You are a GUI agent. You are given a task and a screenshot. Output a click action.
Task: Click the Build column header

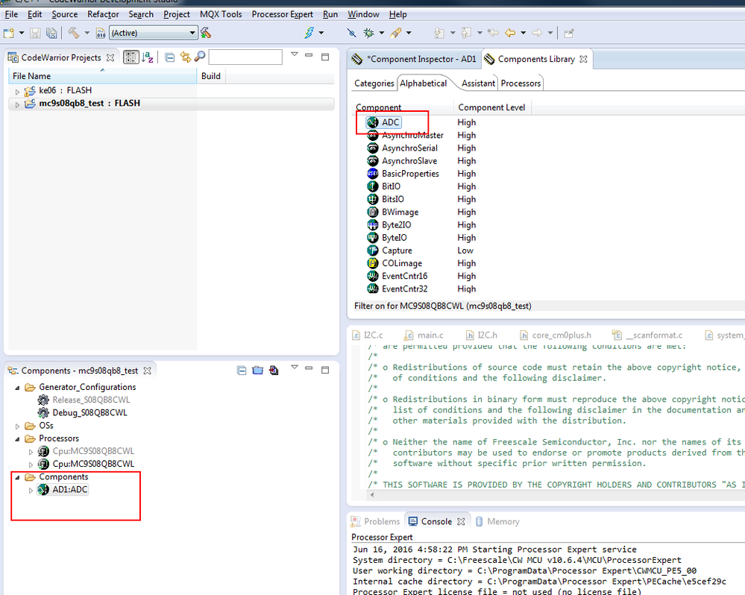[211, 76]
